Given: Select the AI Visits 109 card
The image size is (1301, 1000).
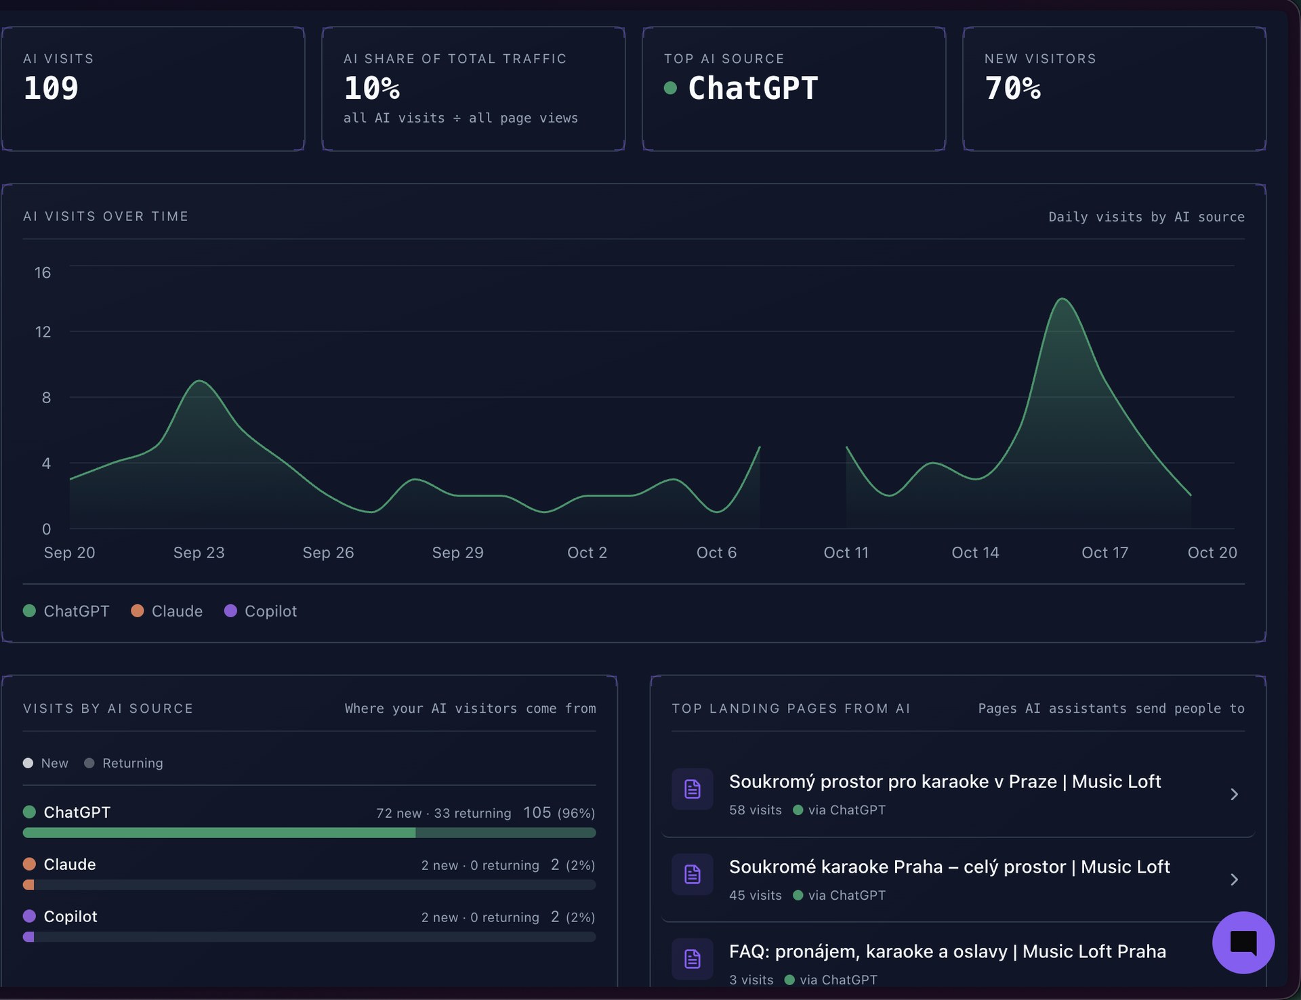Looking at the screenshot, I should click(x=153, y=89).
